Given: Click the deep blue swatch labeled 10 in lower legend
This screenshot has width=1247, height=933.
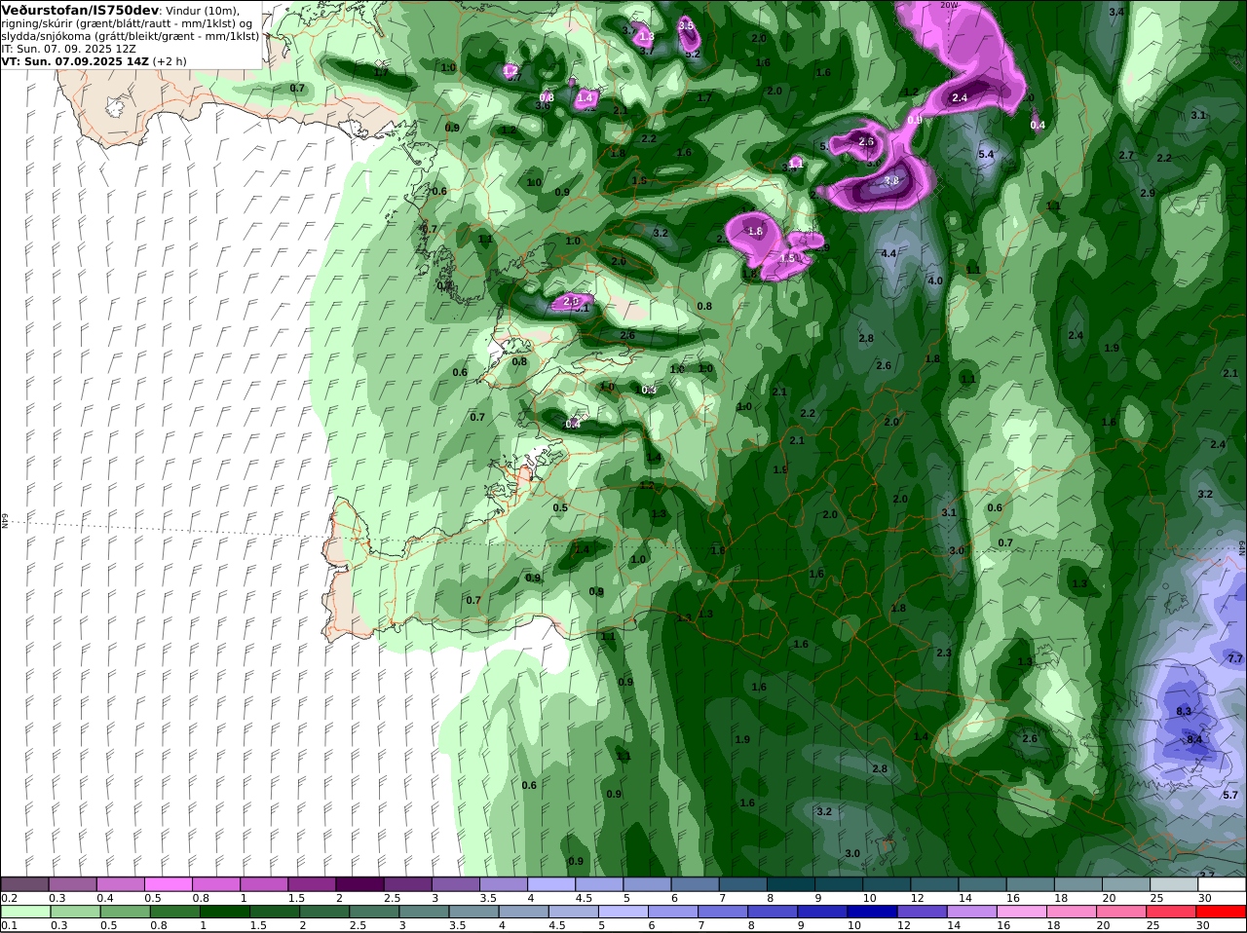Looking at the screenshot, I should (x=873, y=912).
